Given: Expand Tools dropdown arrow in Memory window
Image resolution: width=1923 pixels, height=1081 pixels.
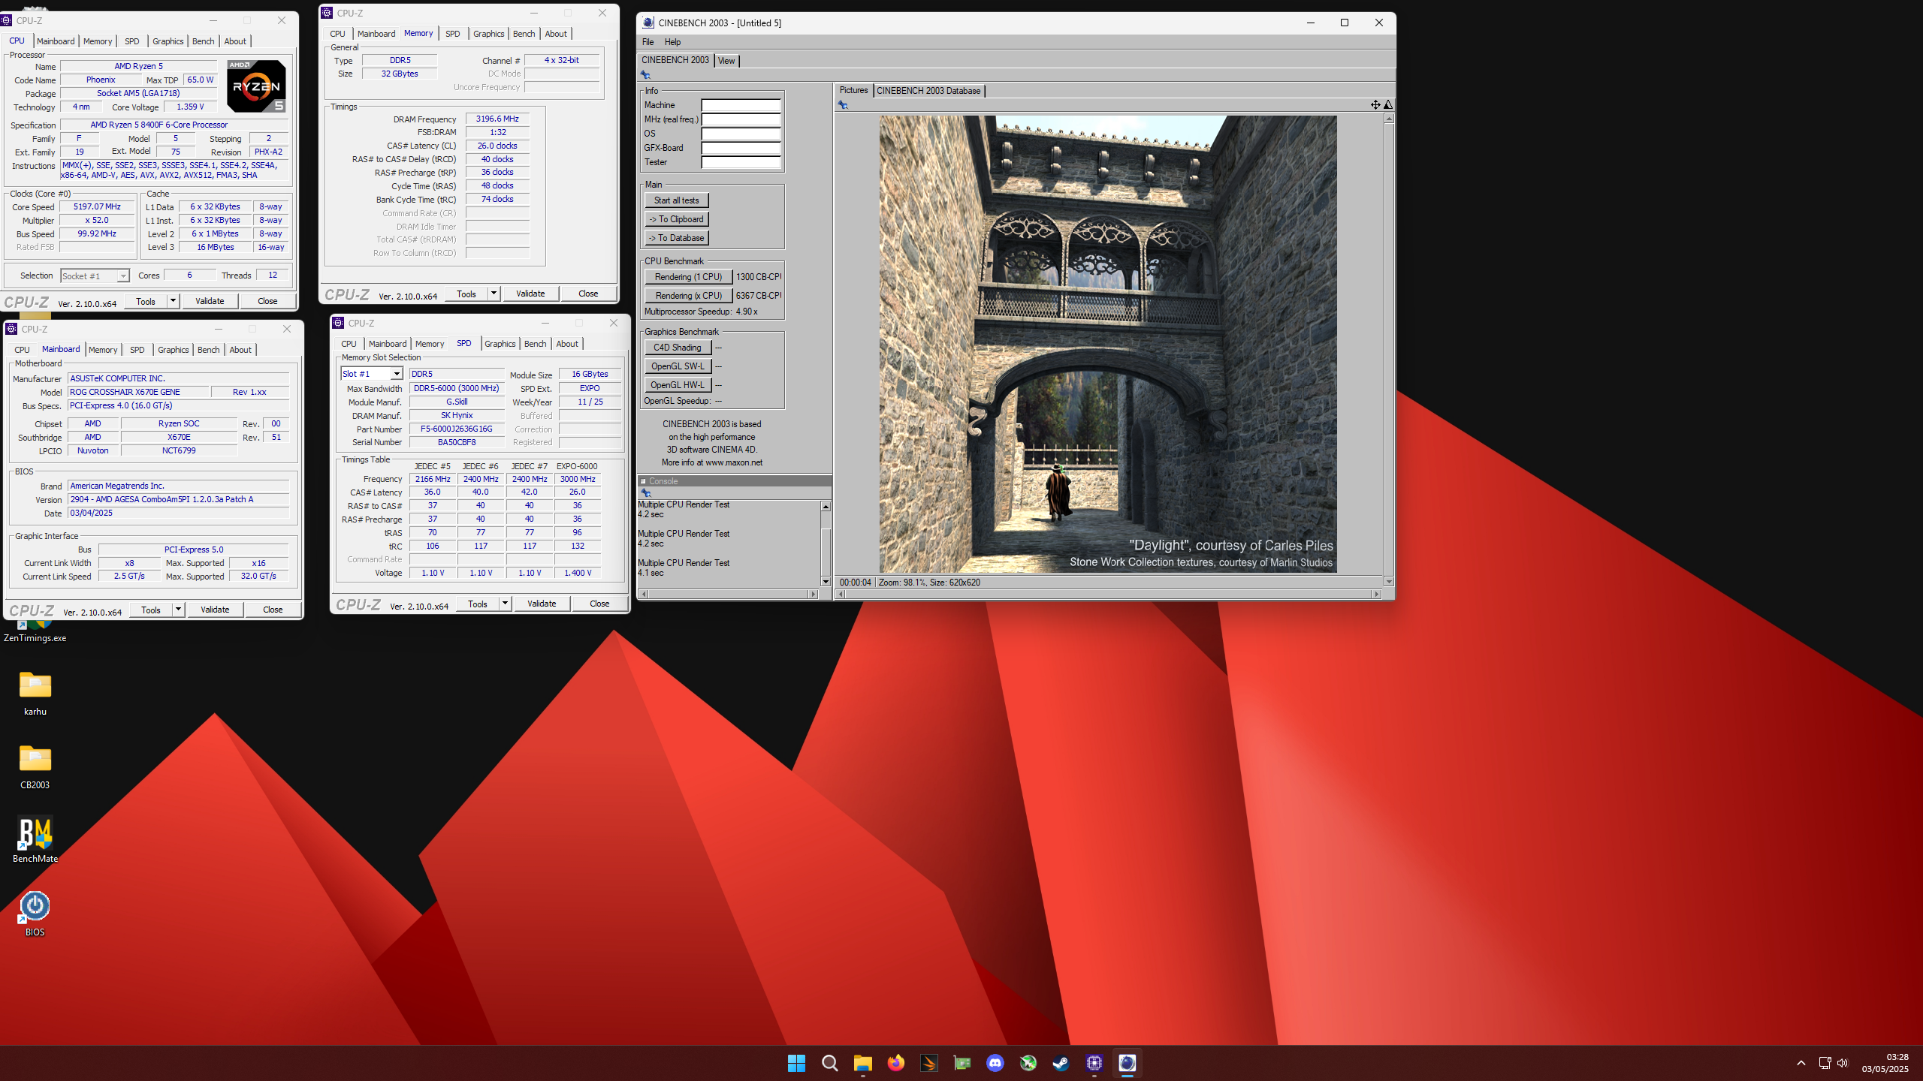Looking at the screenshot, I should pos(494,294).
